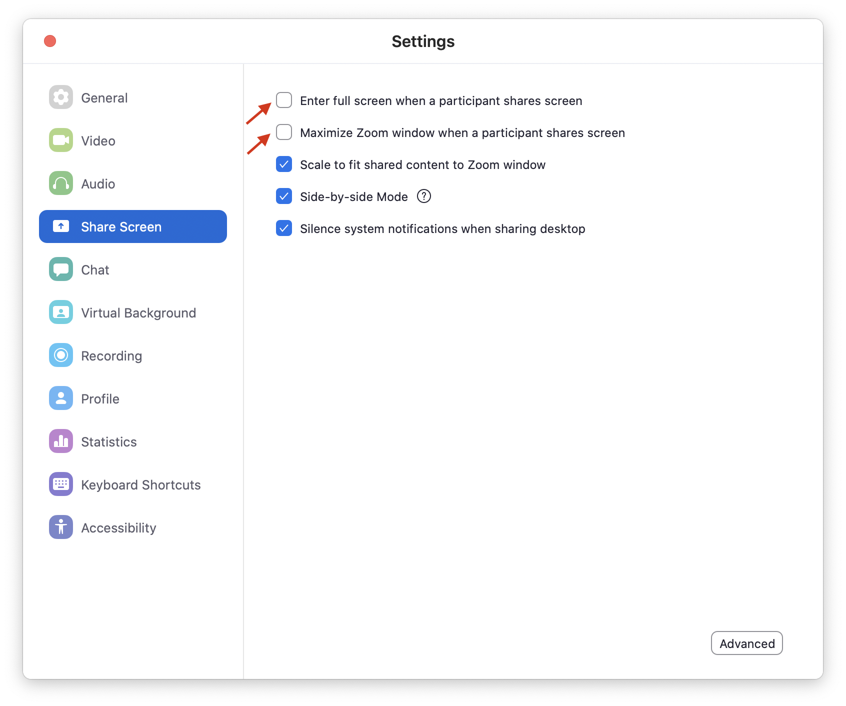Click the Keyboard Shortcuts keyboard icon
This screenshot has width=846, height=706.
61,484
